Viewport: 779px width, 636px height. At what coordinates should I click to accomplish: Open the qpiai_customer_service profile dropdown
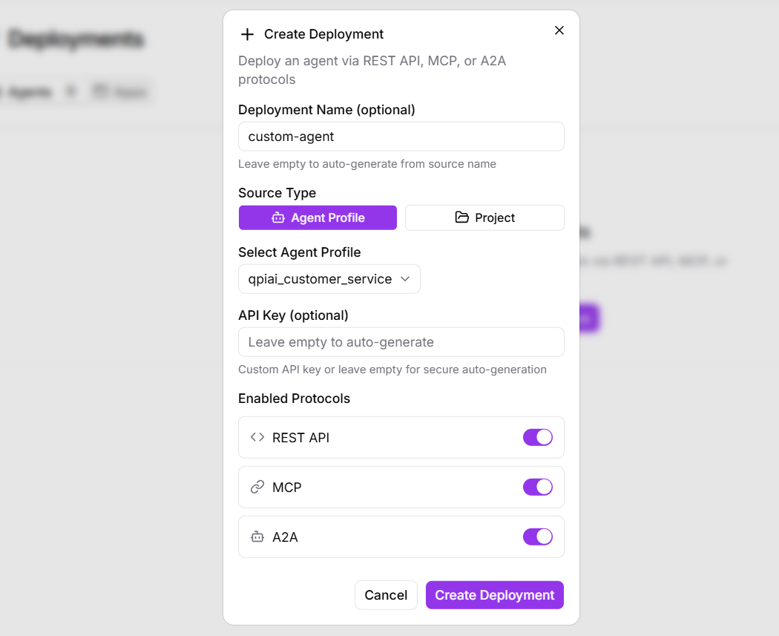point(329,279)
